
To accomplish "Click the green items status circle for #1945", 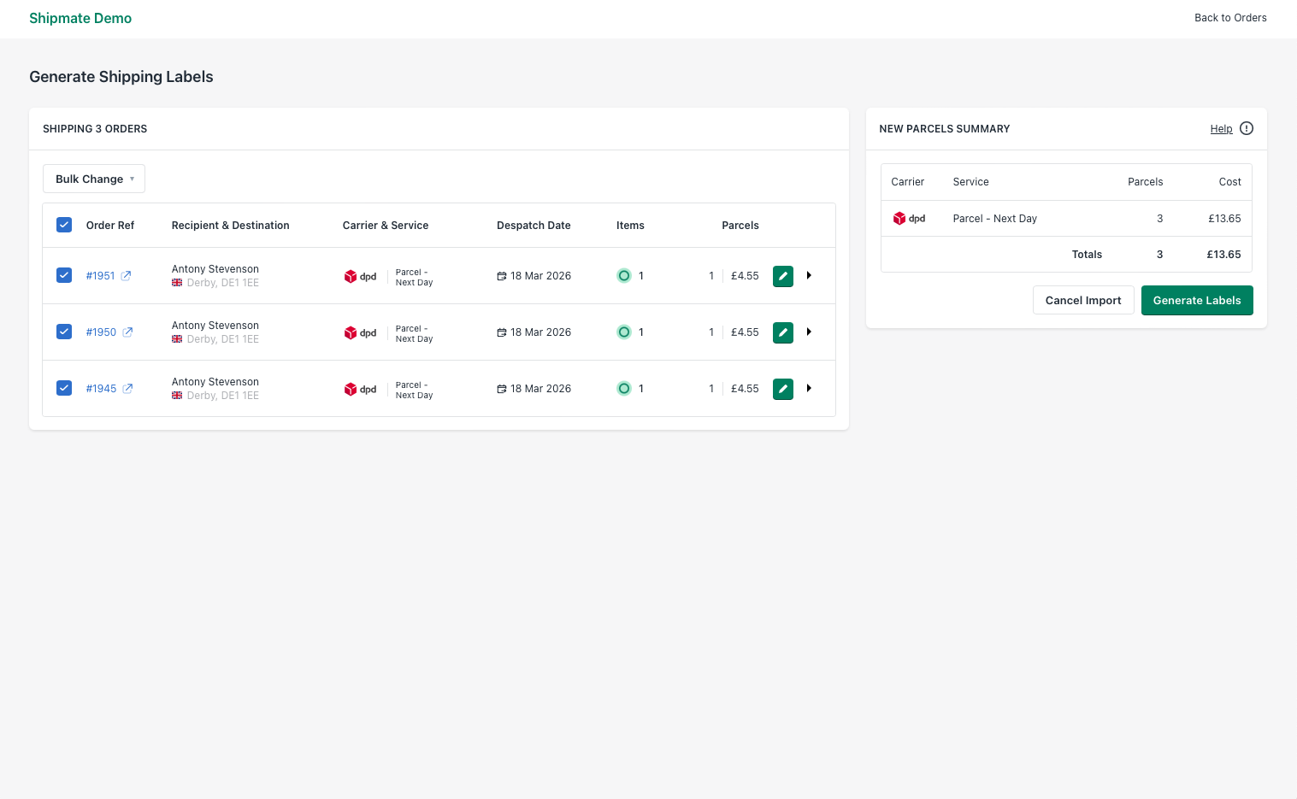I will pyautogui.click(x=624, y=388).
